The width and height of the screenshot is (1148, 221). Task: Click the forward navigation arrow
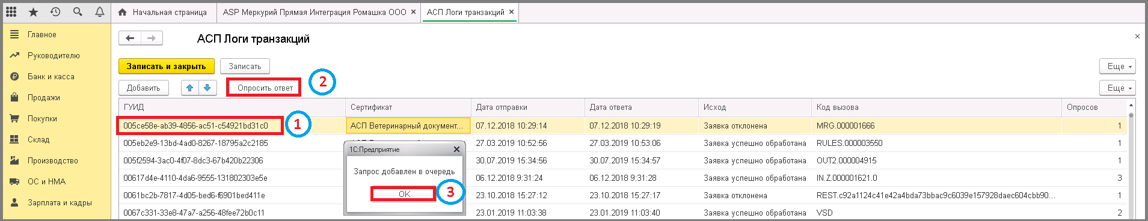click(152, 38)
